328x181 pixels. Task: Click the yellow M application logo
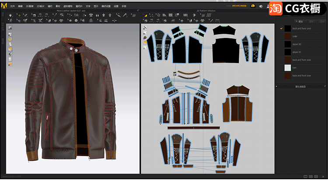(x=4, y=6)
